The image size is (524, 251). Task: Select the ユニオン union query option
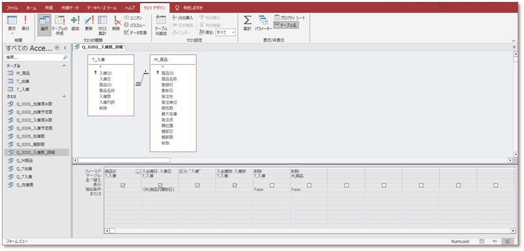point(133,17)
